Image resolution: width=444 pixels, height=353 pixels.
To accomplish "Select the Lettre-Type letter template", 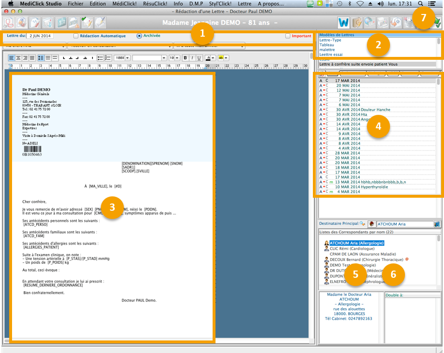I will pos(330,40).
